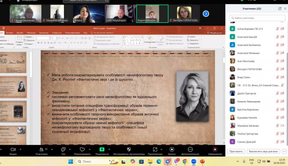Screen dimensions: 288x166
Task: Toggle the Video camera on or off
Action: [13, 149]
